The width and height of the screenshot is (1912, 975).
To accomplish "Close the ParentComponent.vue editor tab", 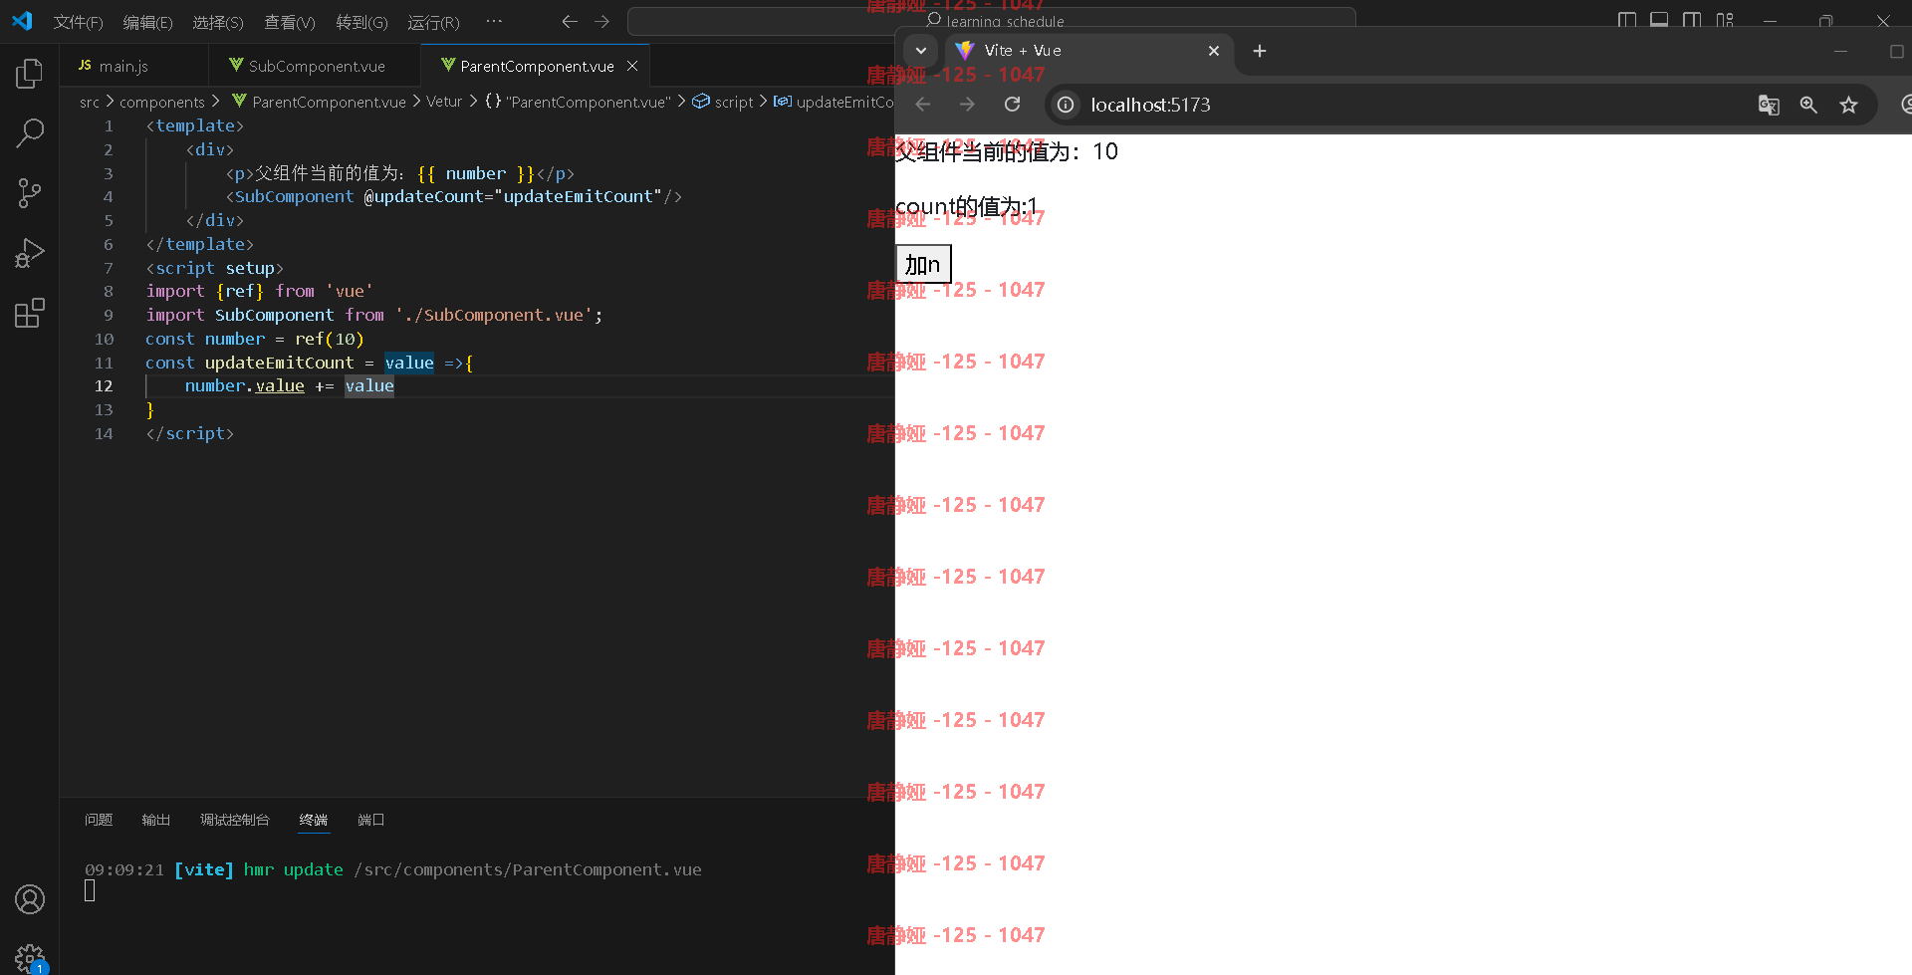I will pos(632,66).
